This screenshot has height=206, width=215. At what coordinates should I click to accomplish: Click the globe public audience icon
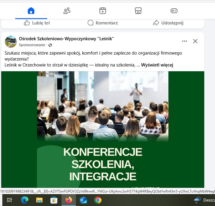50,45
